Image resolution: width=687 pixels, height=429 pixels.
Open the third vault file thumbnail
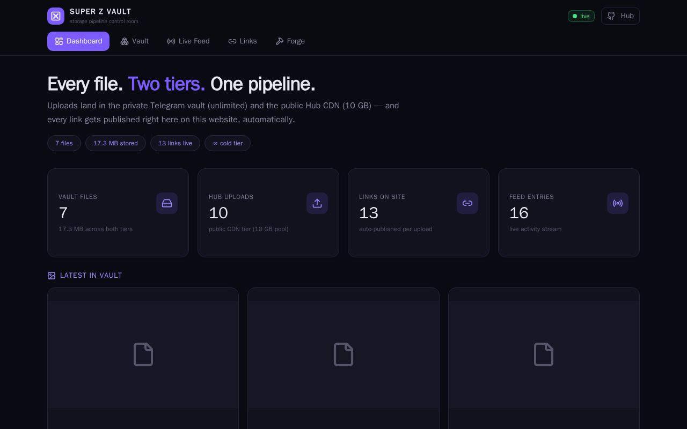click(544, 354)
